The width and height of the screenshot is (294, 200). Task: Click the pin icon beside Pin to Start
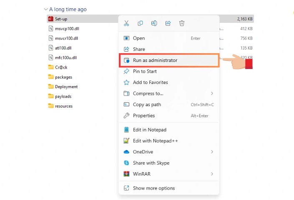[126, 72]
